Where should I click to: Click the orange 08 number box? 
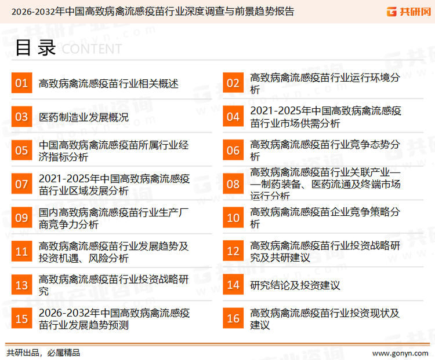[x=233, y=184]
